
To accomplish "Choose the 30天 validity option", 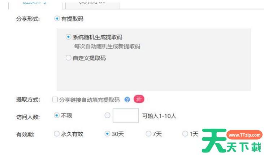I will (107, 134).
